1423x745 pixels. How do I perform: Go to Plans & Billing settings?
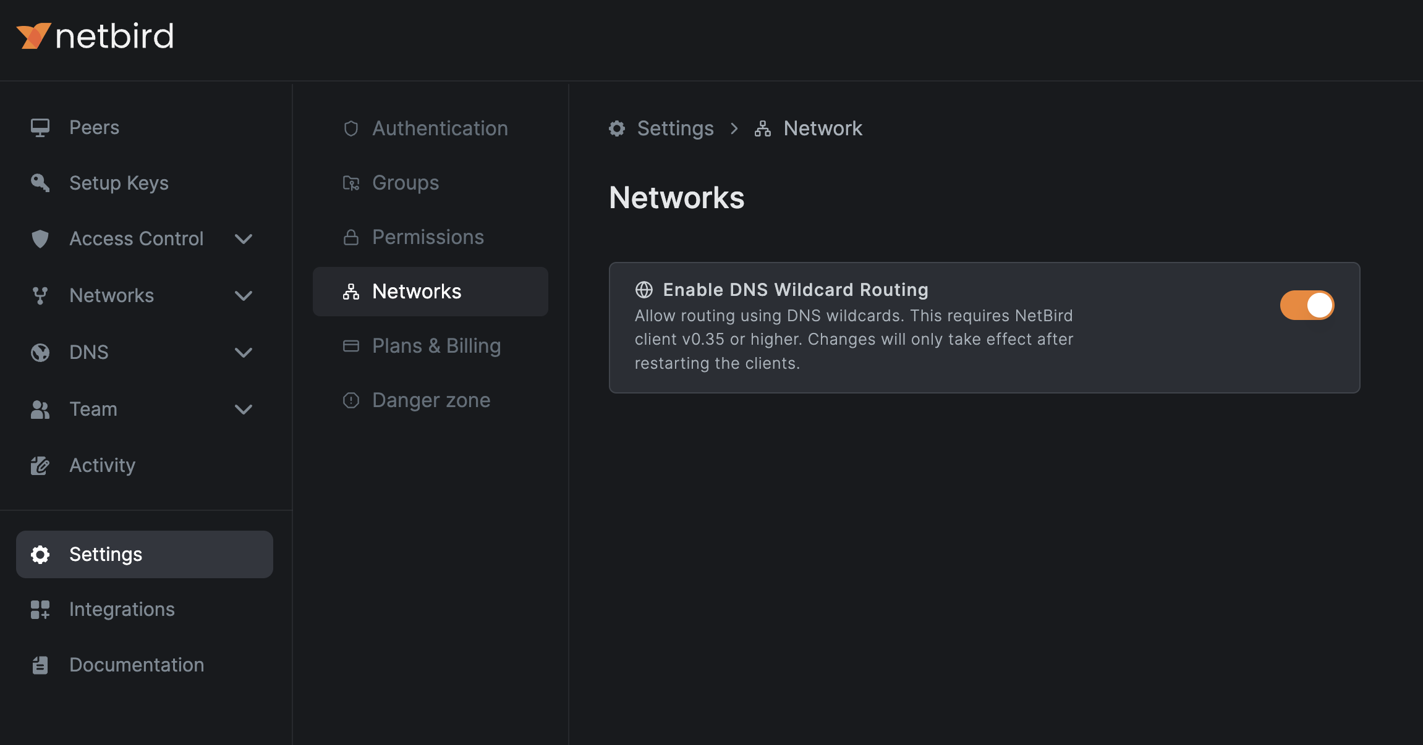point(436,346)
